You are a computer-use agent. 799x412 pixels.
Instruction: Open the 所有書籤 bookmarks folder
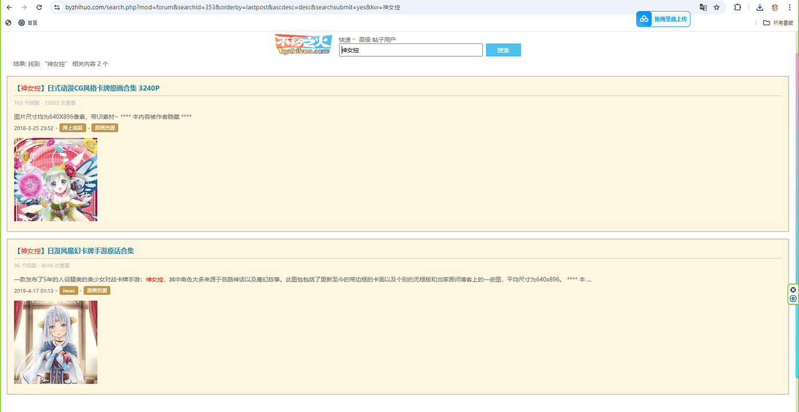click(x=778, y=23)
